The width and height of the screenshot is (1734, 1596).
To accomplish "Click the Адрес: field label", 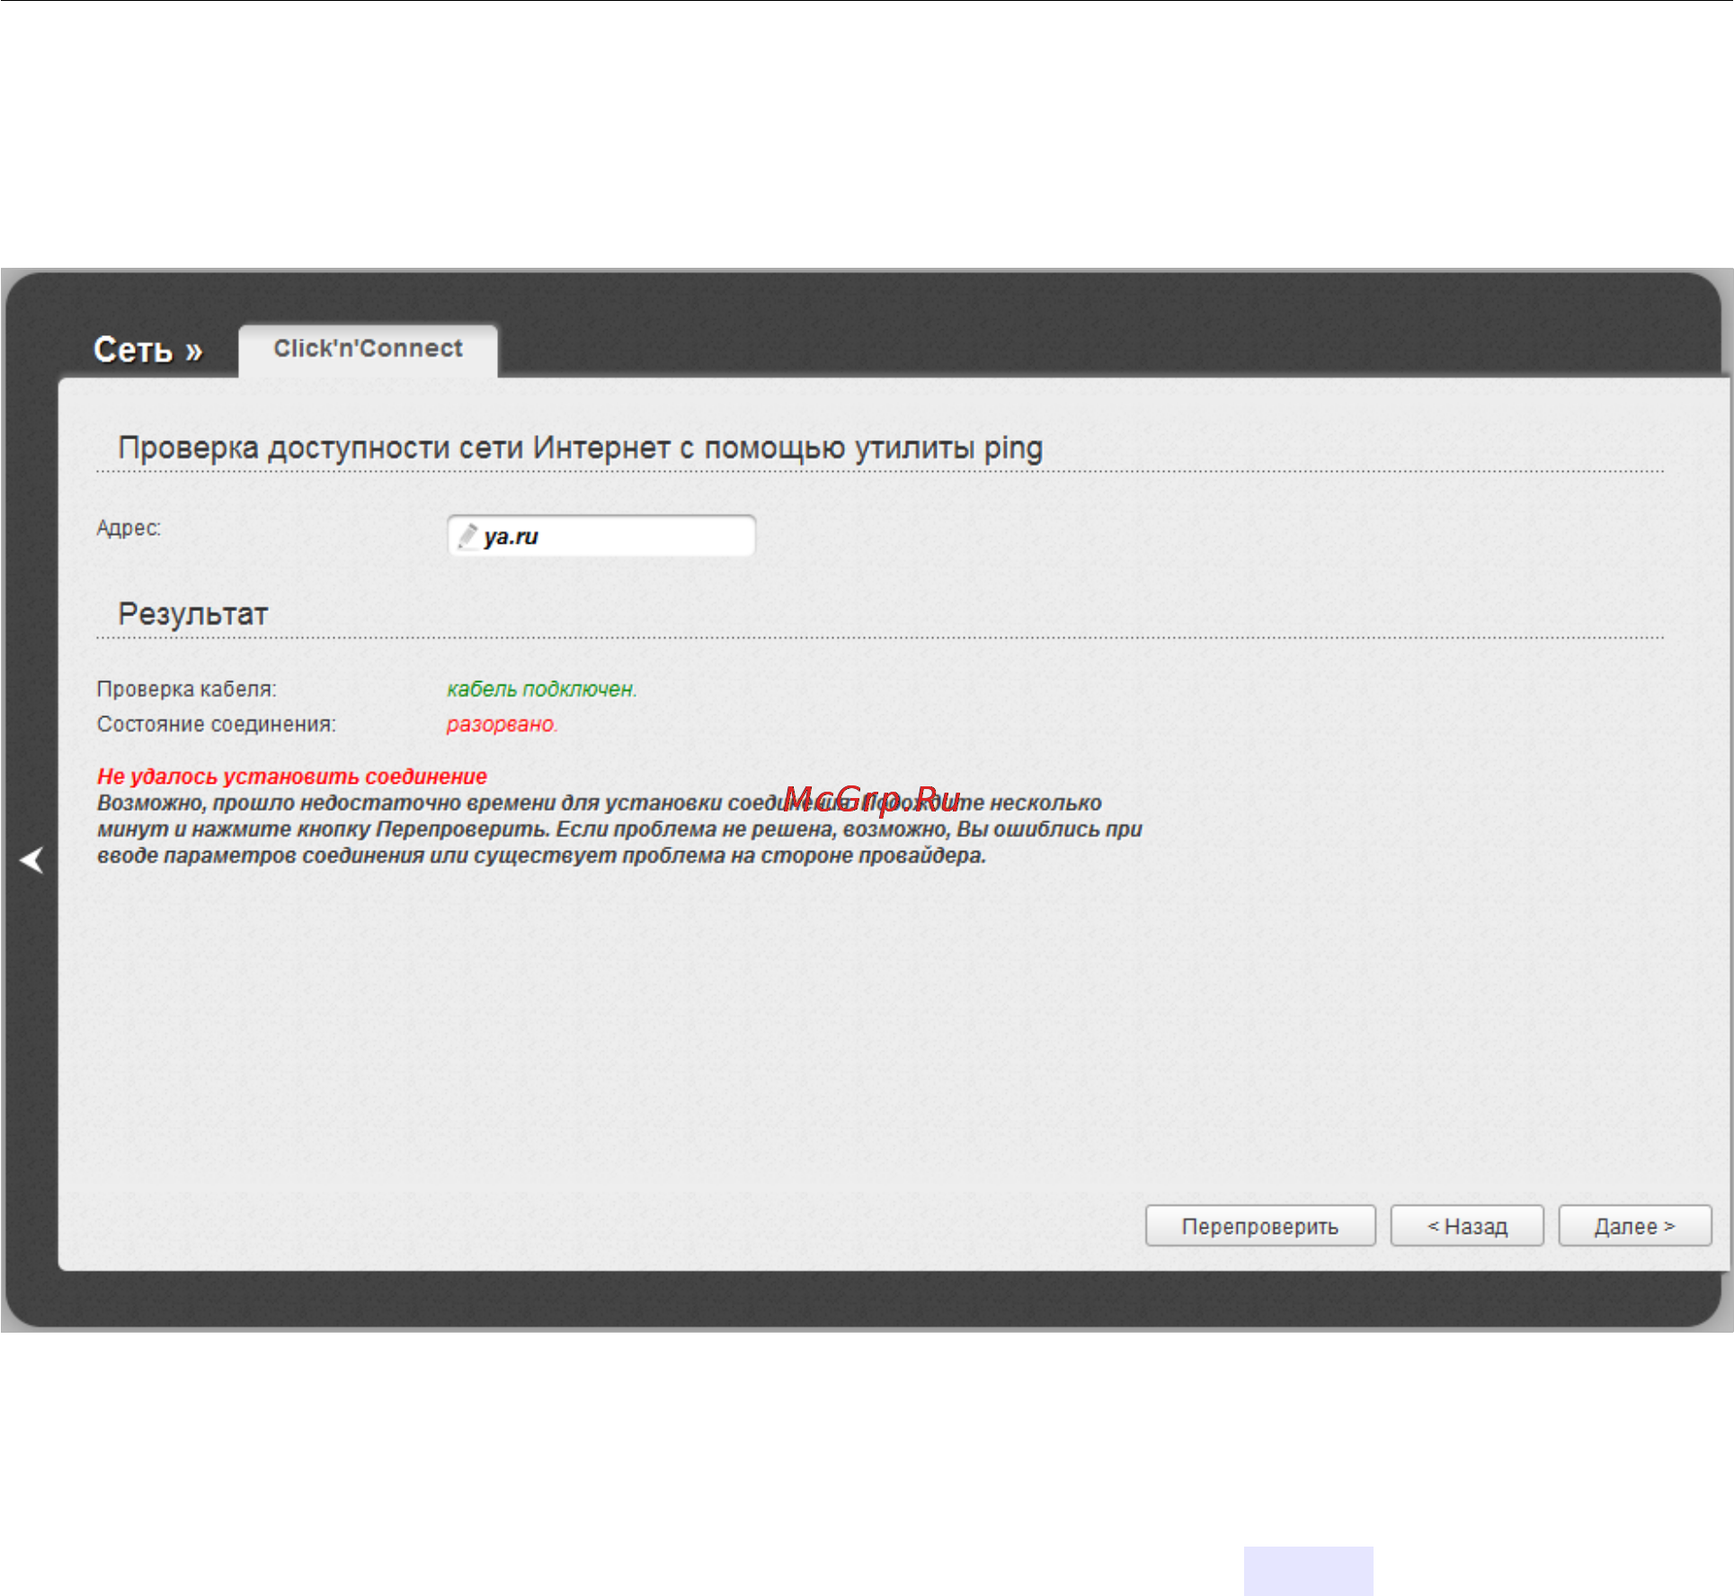I will pyautogui.click(x=129, y=528).
